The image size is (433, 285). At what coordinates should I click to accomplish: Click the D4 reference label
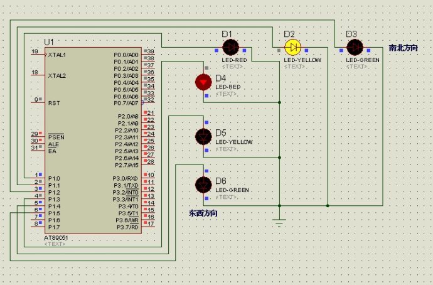pos(221,78)
